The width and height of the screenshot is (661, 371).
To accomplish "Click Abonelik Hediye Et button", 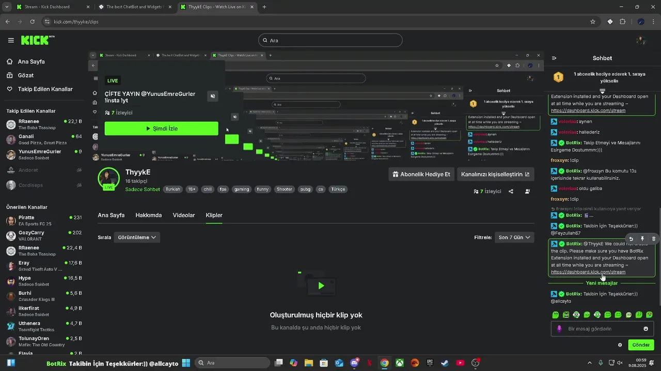I will click(421, 174).
